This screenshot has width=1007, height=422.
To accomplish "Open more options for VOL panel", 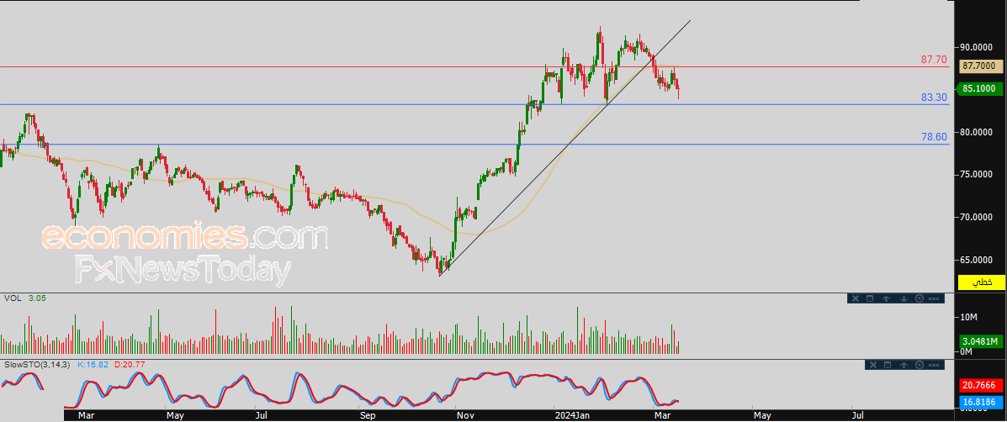I will (x=935, y=298).
